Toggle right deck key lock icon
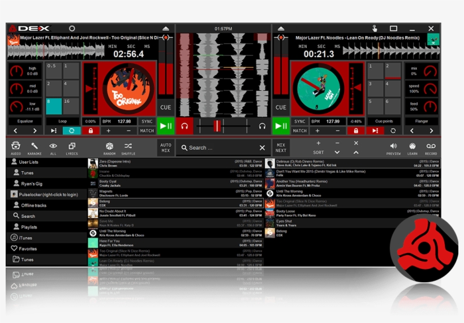464x323 pixels. click(356, 130)
